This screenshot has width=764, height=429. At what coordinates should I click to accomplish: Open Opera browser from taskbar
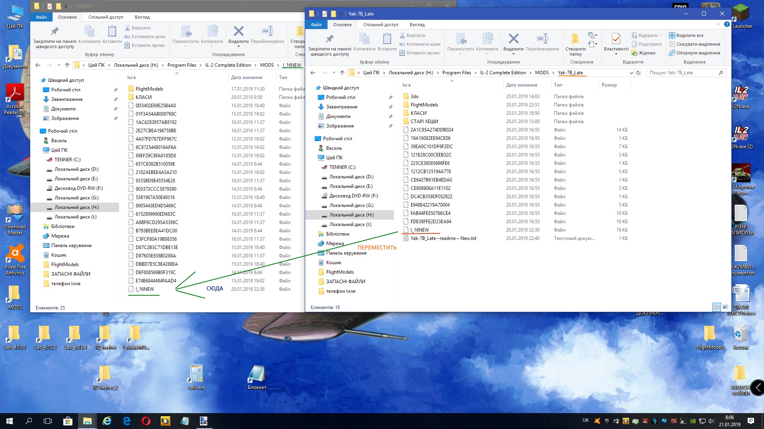coord(146,421)
